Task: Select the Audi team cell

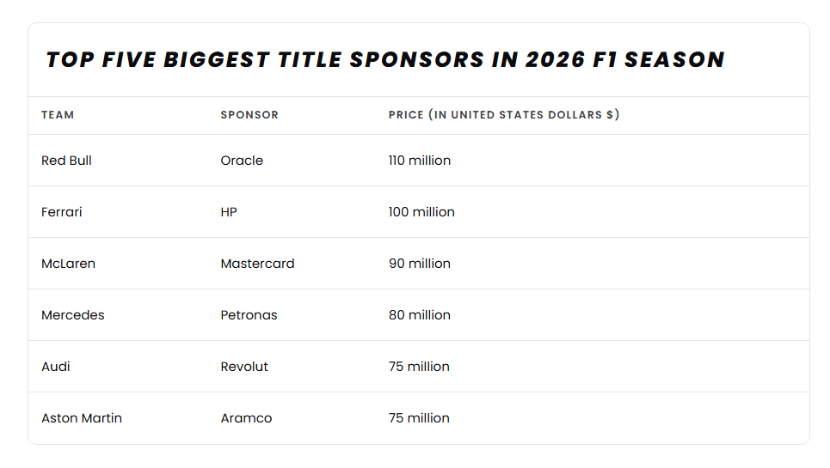Action: (56, 367)
